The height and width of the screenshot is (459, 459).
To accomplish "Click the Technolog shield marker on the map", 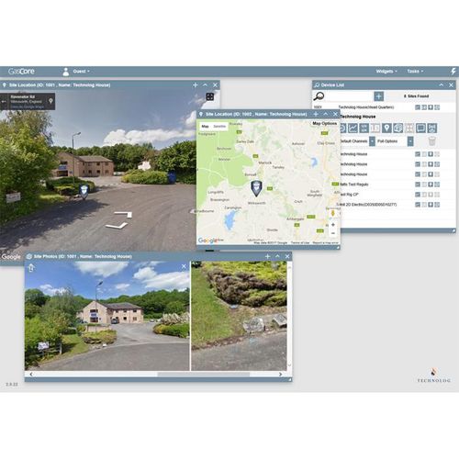I will coord(256,188).
